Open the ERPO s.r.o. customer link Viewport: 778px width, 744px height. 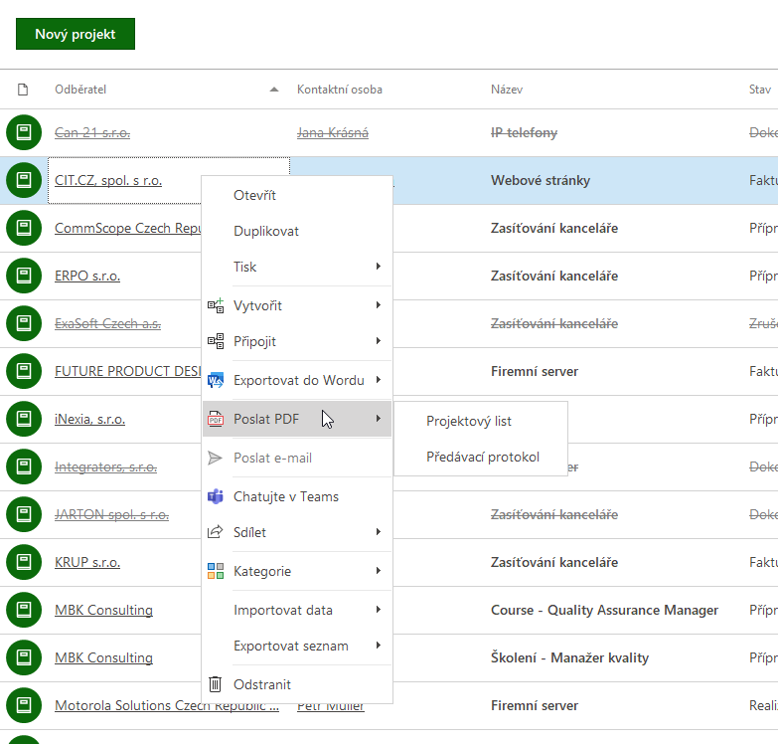click(87, 276)
